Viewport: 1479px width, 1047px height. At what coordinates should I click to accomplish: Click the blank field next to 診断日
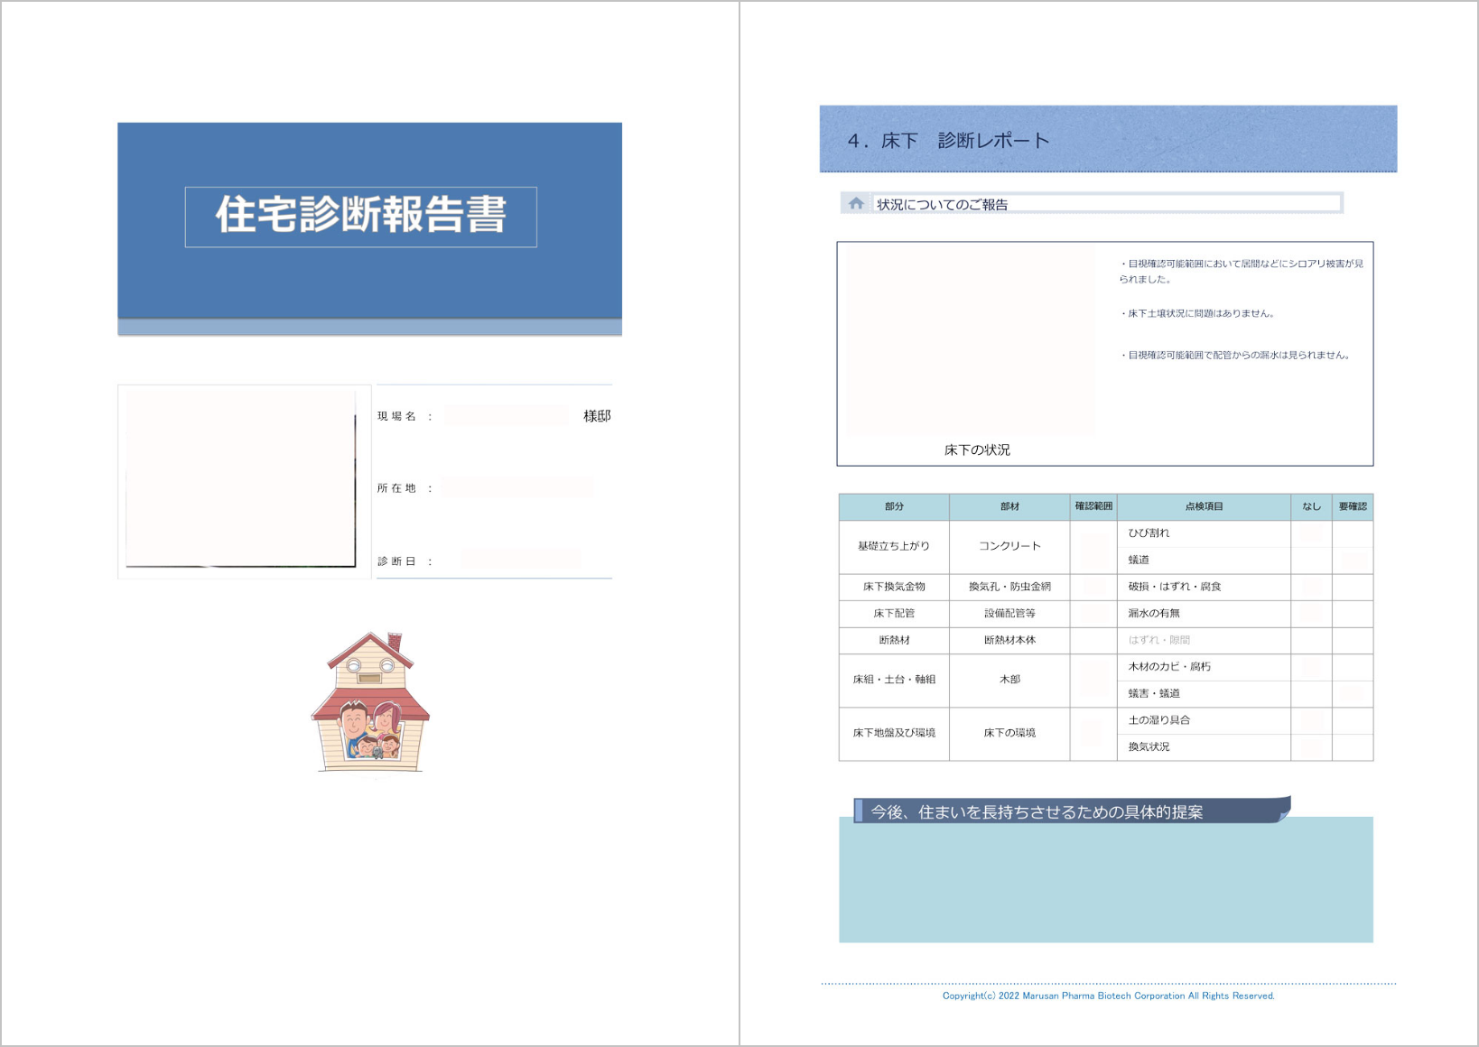point(521,560)
